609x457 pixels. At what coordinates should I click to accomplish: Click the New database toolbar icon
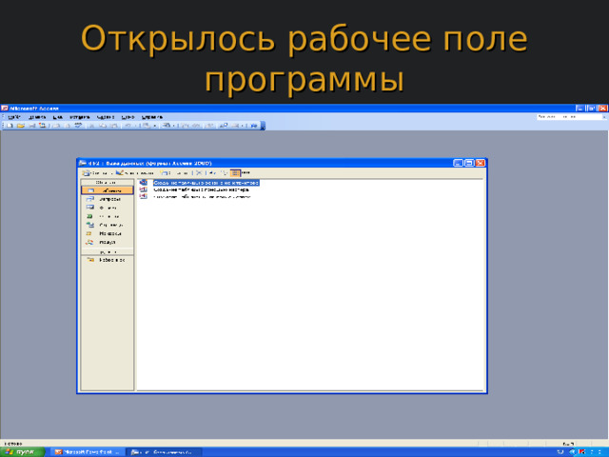[10, 126]
